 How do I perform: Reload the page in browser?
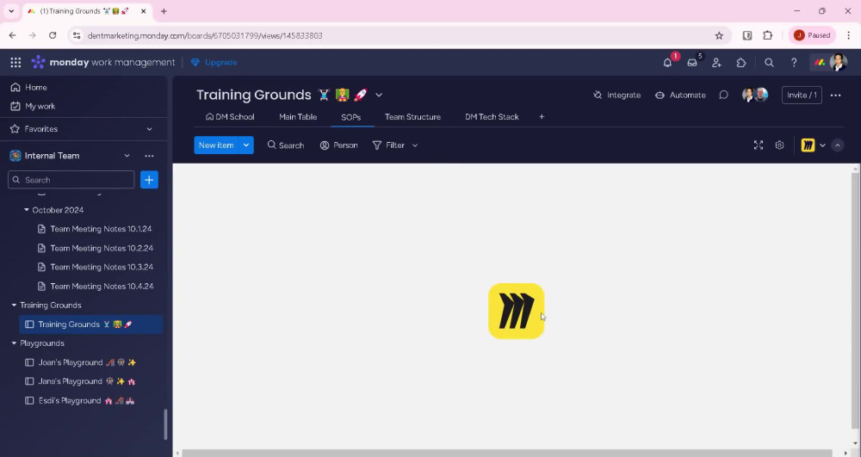pos(53,35)
